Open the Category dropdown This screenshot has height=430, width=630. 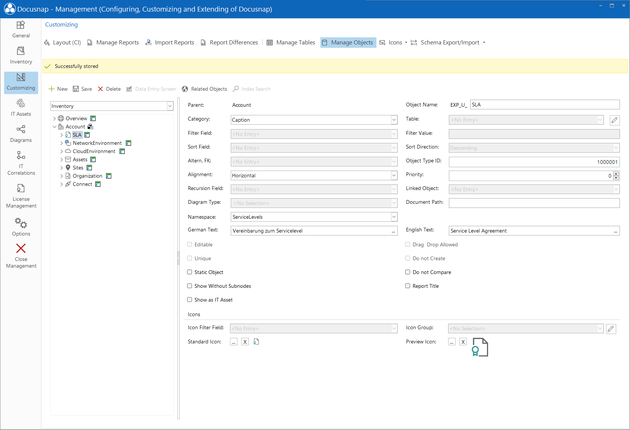[x=394, y=120]
